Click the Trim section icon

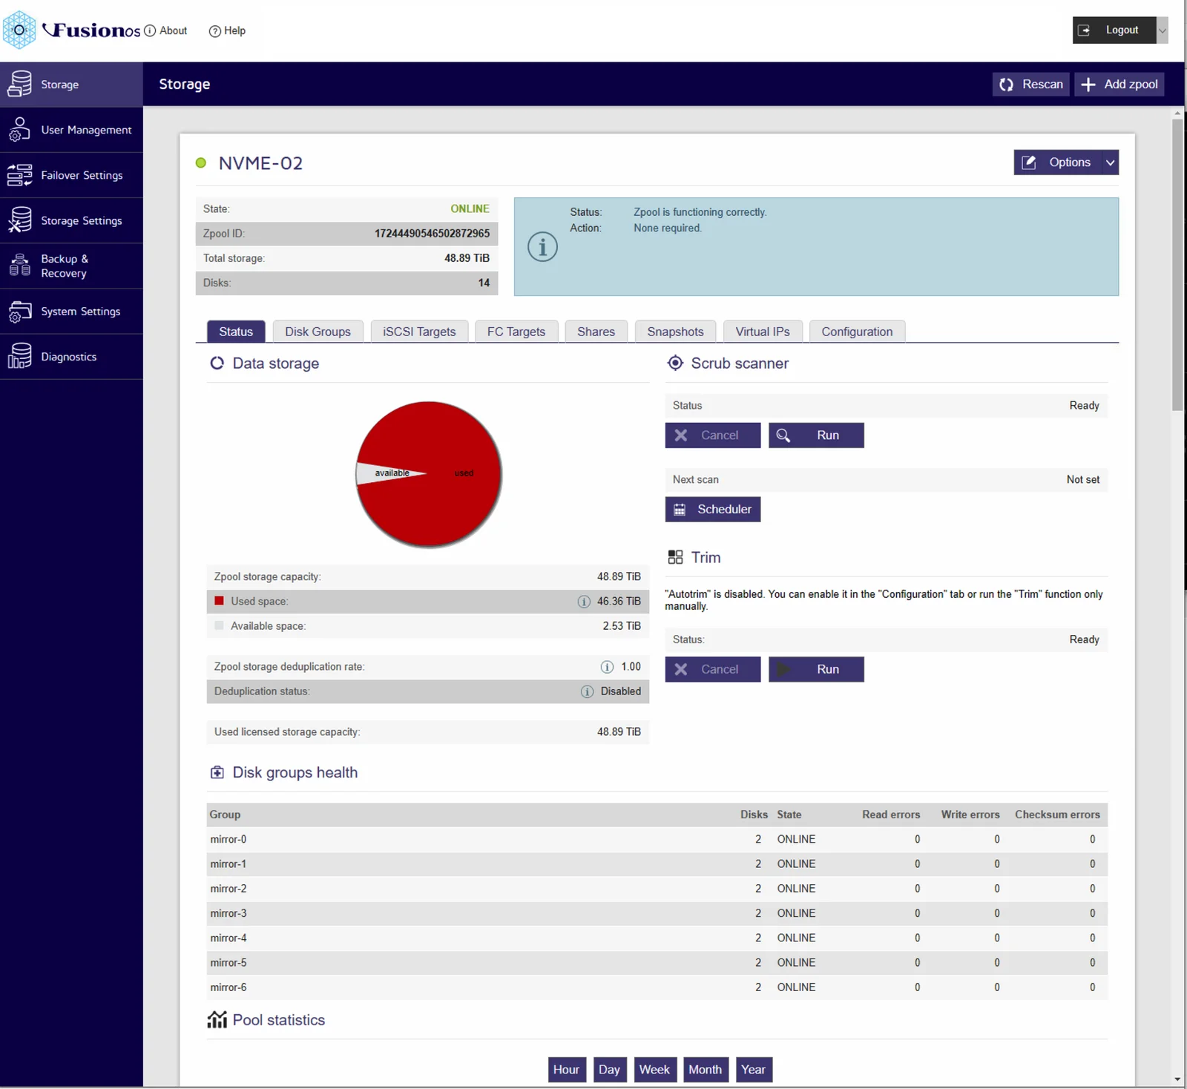[x=675, y=557]
